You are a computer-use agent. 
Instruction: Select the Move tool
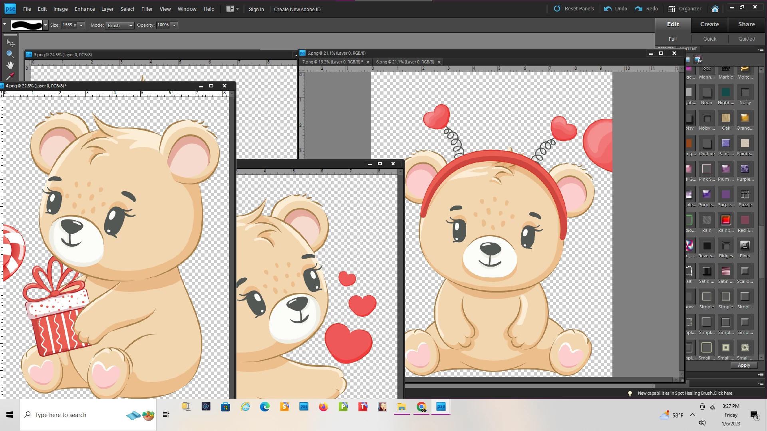(10, 43)
